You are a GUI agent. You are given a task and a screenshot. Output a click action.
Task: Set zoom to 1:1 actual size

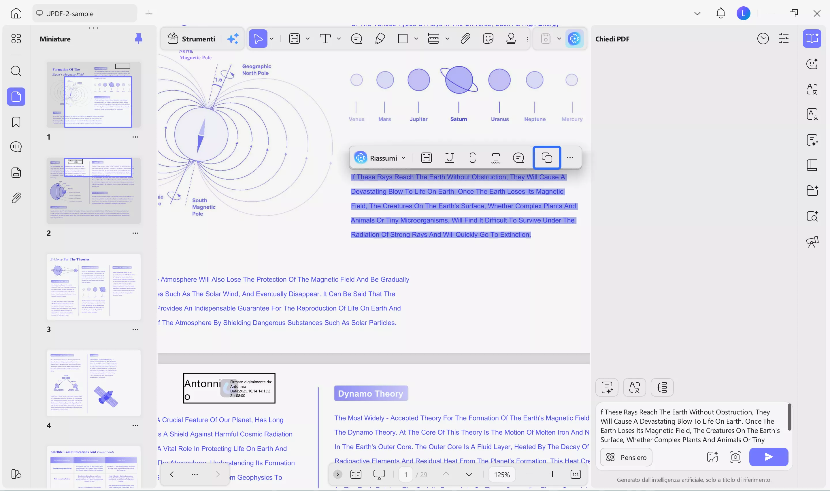[576, 474]
